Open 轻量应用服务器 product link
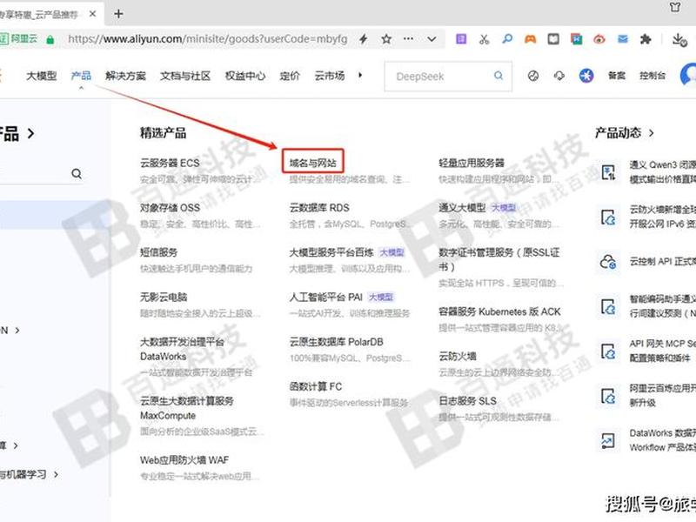This screenshot has width=696, height=522. [x=472, y=163]
